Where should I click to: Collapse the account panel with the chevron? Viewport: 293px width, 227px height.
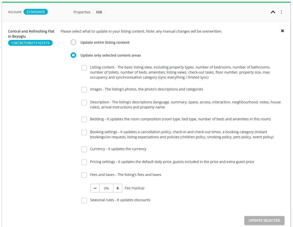(273, 12)
